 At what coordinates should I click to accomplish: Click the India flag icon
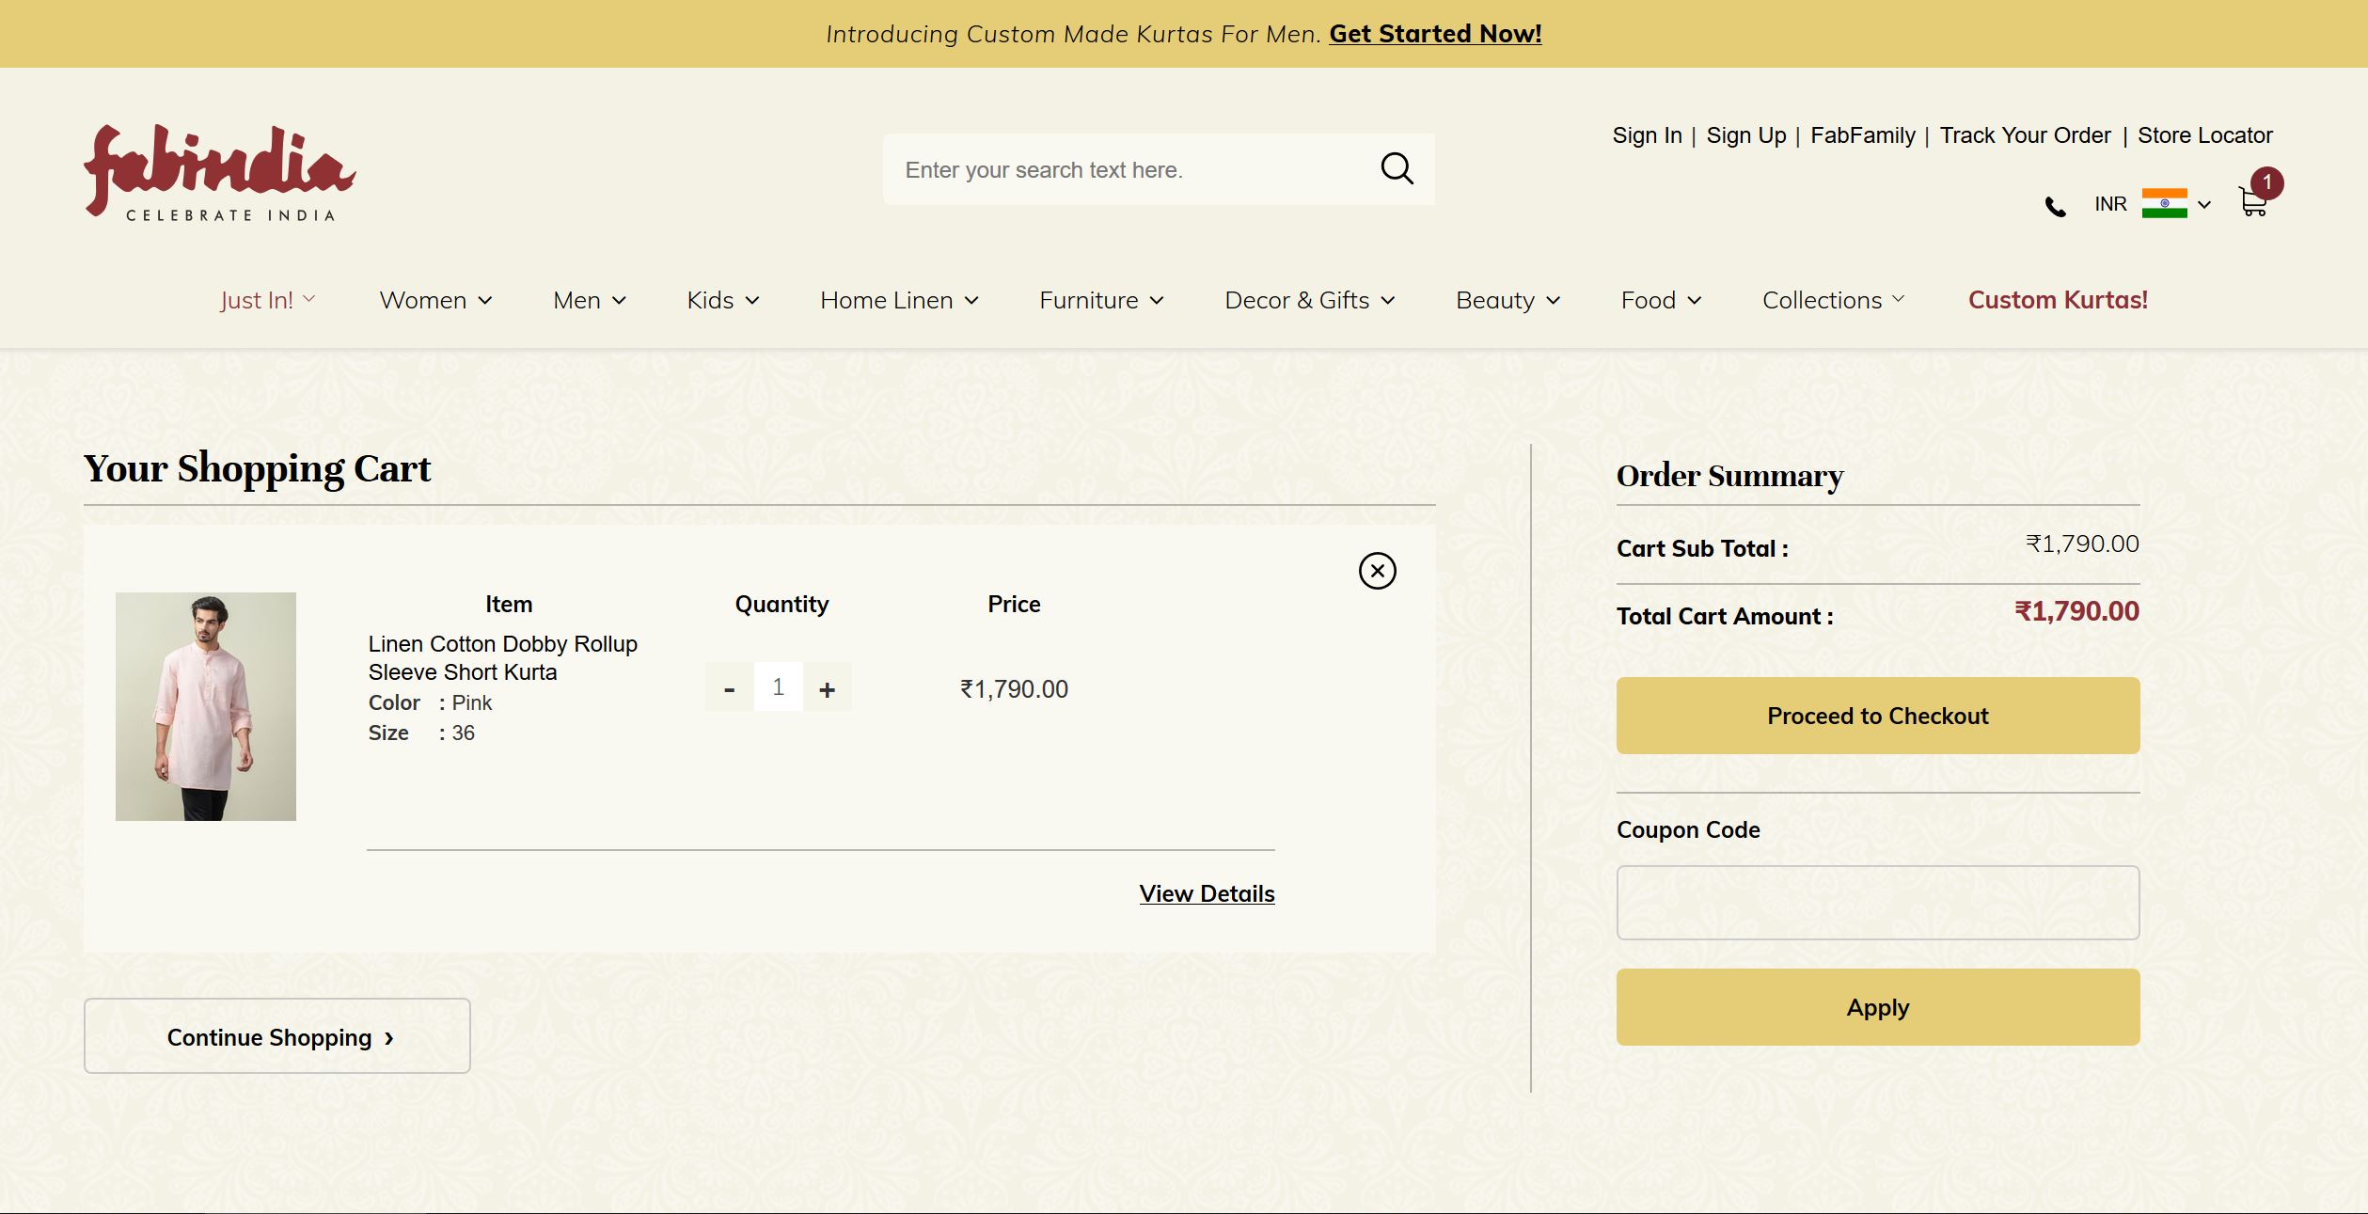tap(2164, 203)
